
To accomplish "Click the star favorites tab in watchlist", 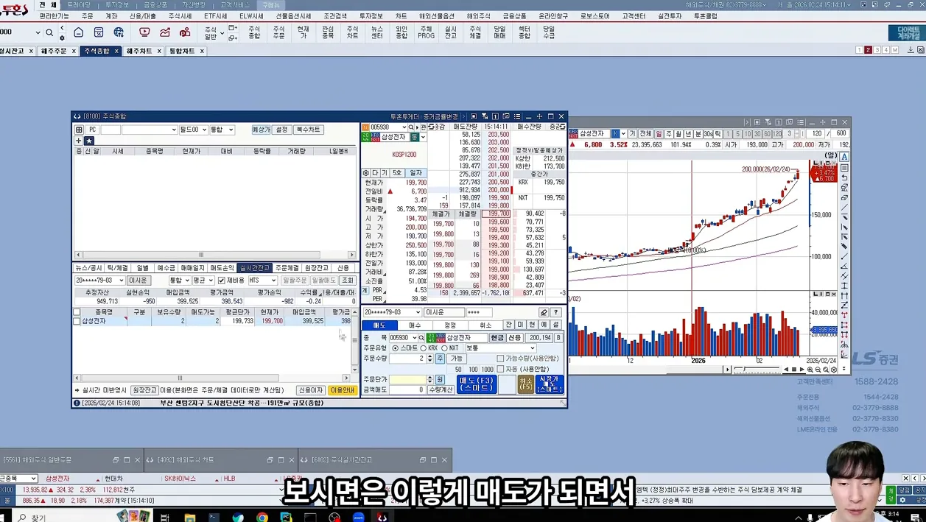I will (x=89, y=141).
